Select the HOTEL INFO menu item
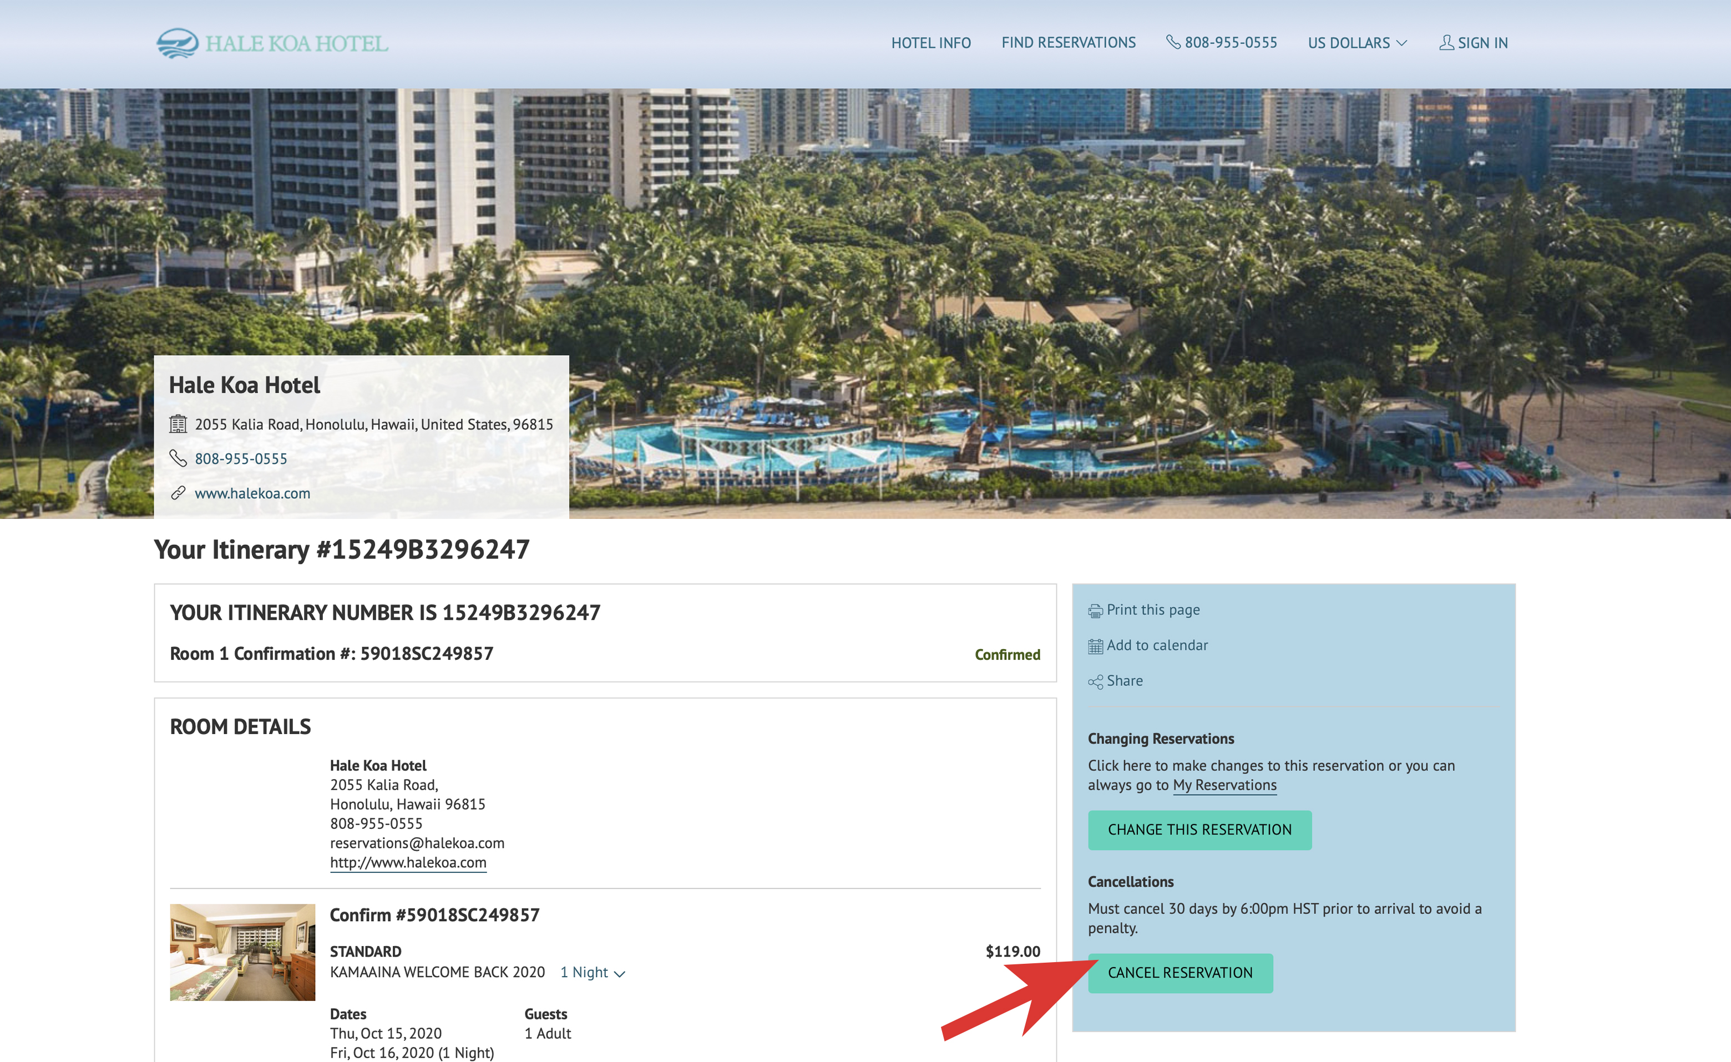The image size is (1731, 1062). [931, 42]
